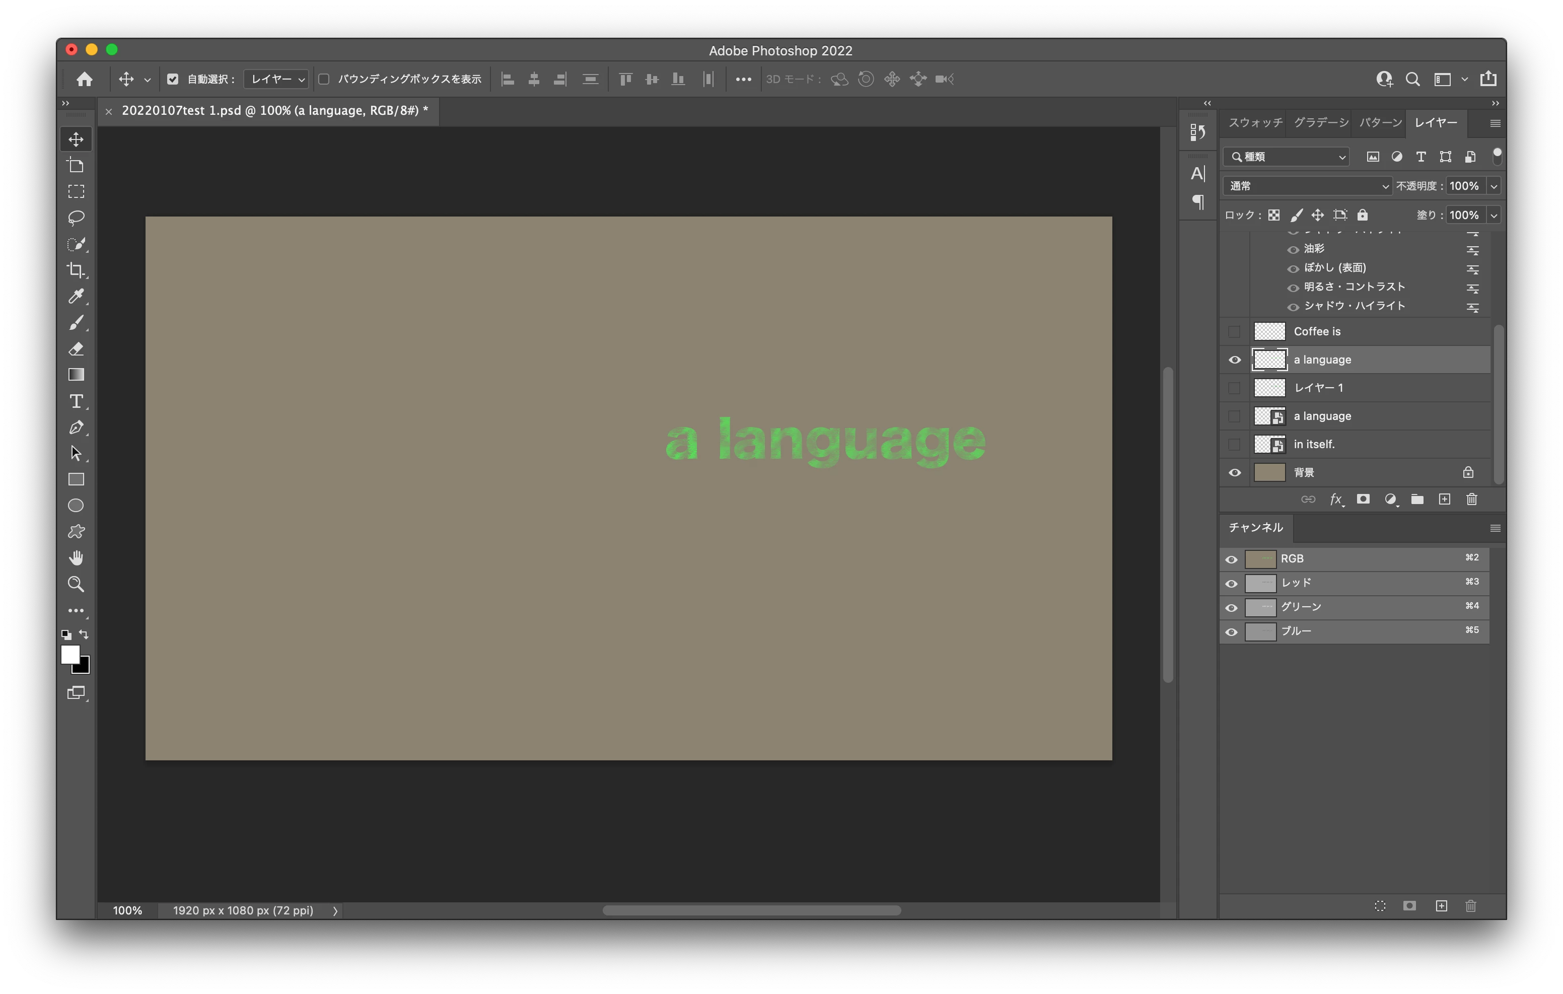Show the Coffee is layer
1563x994 pixels.
[1234, 332]
